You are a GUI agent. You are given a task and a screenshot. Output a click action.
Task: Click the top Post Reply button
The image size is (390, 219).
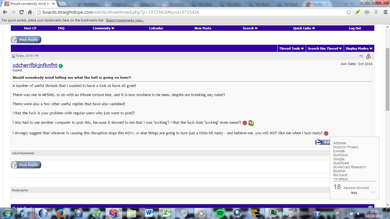[x=26, y=40]
